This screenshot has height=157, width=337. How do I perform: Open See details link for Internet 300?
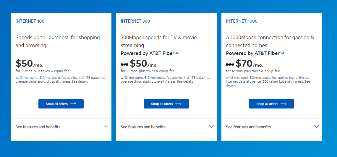(185, 82)
